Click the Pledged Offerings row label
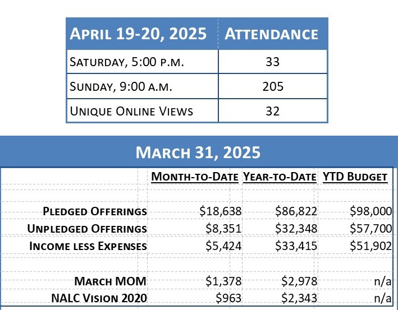Image resolution: width=398 pixels, height=310 pixels. pos(95,211)
